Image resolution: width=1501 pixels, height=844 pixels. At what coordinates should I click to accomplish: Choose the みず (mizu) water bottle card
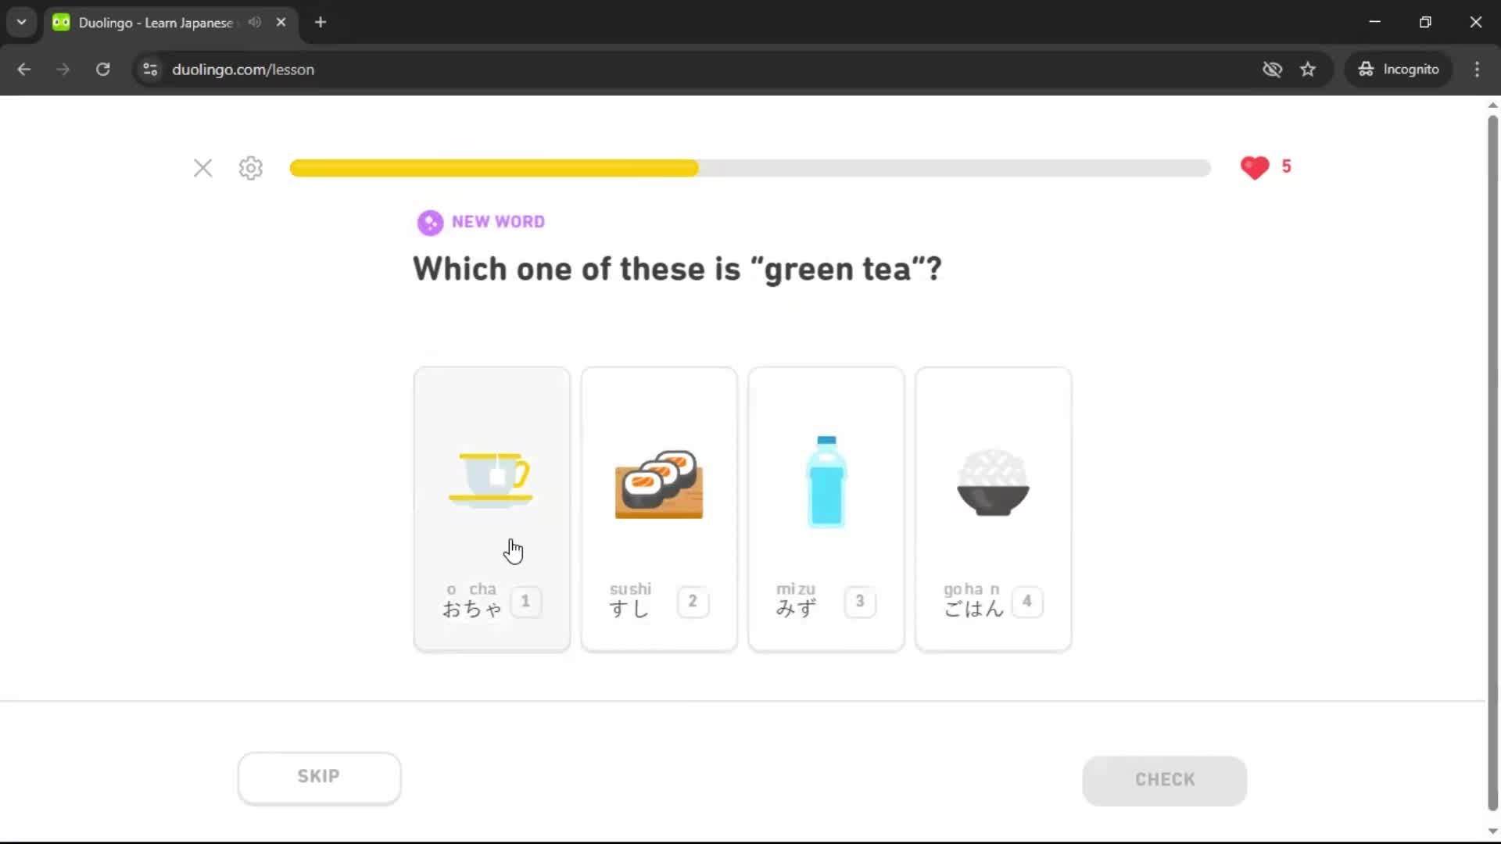pos(826,508)
